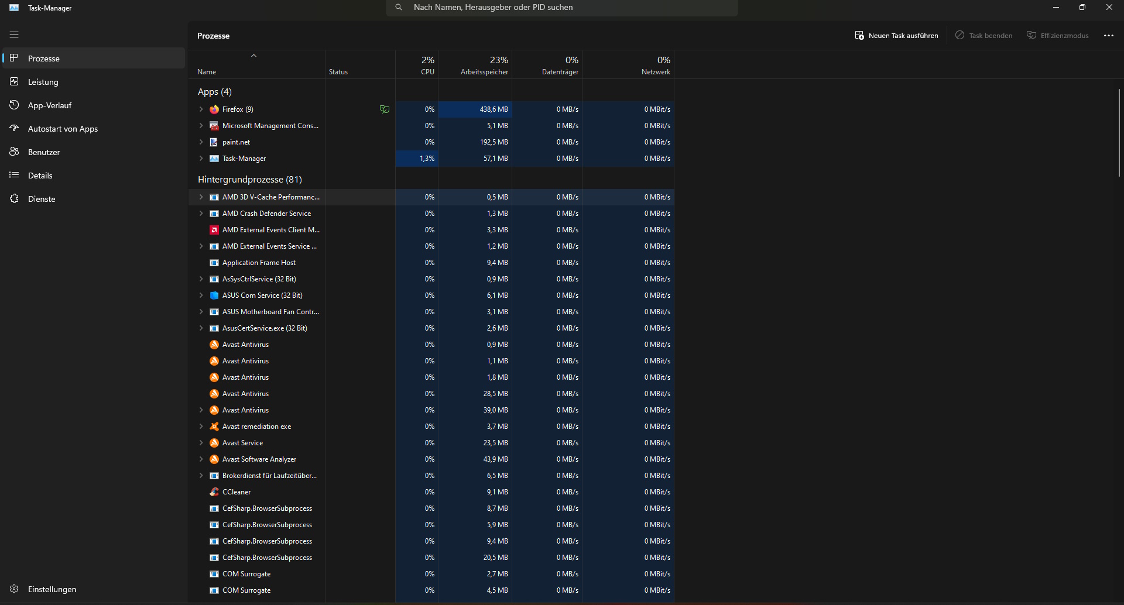Sort by the Arbeitsspeicher column header
1124x605 pixels.
[475, 64]
